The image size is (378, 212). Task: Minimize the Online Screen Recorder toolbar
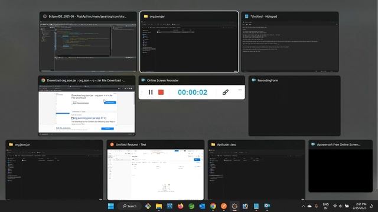pos(240,90)
